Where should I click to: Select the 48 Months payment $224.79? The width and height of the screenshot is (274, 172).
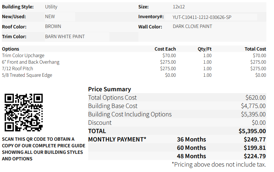[255, 156]
